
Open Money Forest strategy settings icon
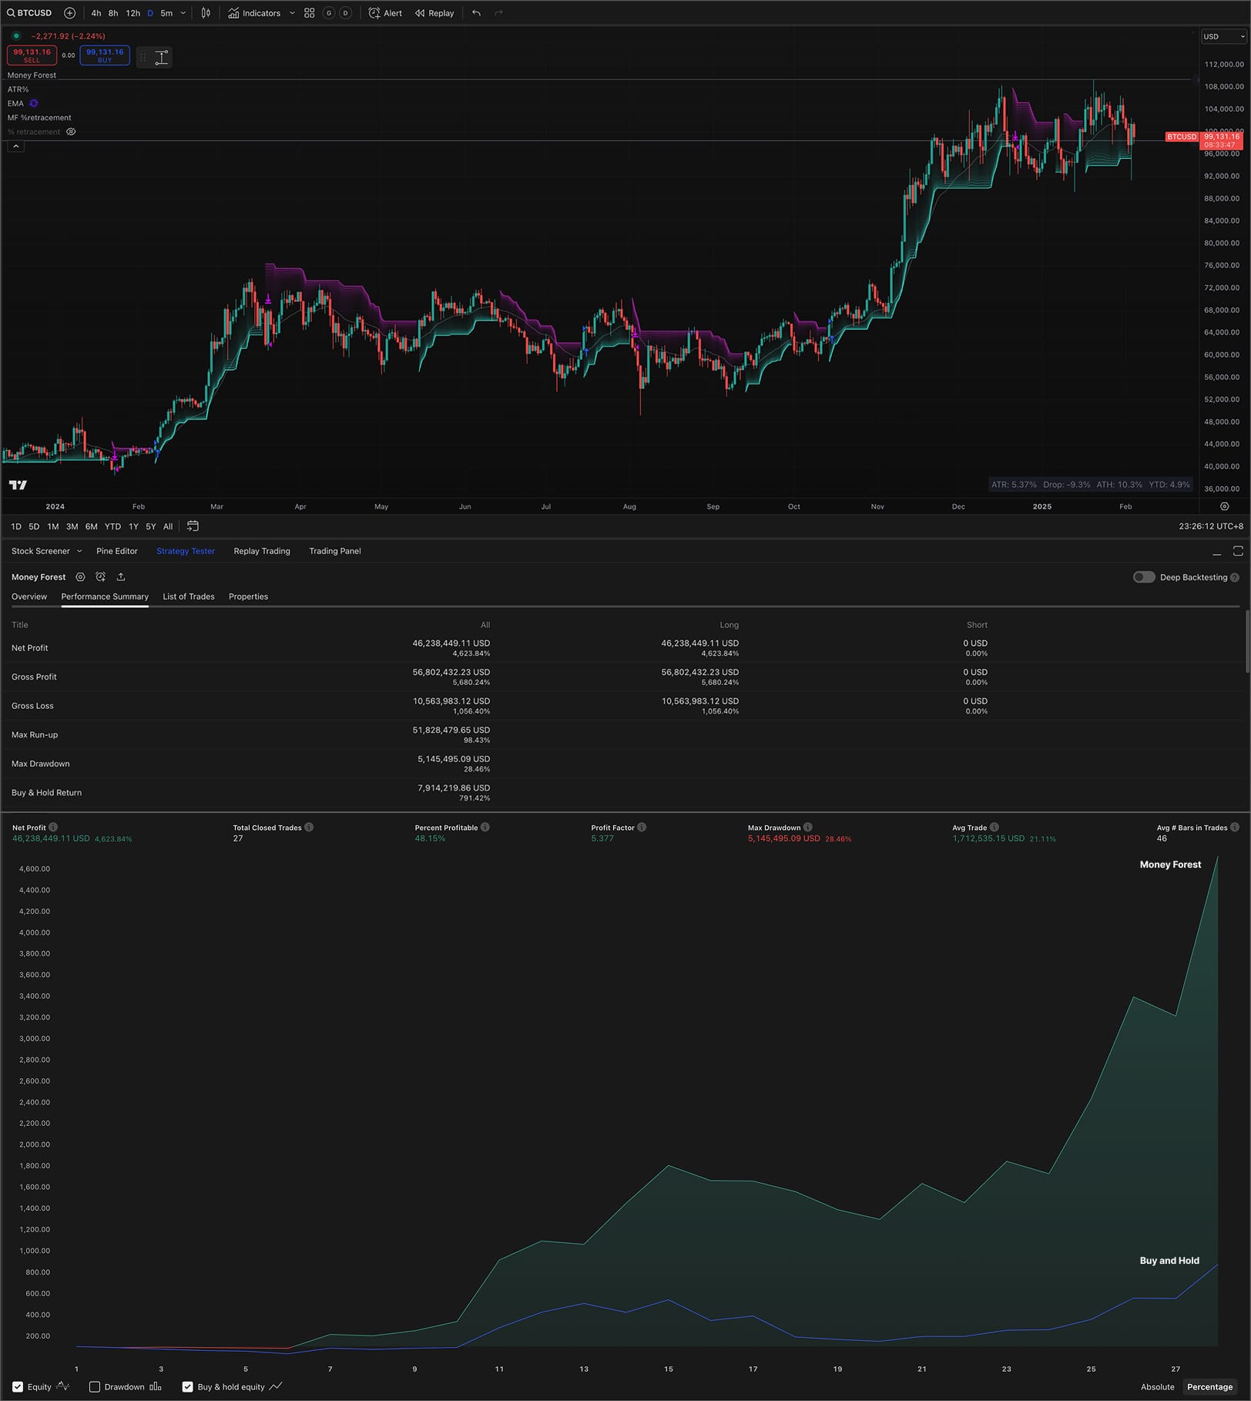[80, 577]
